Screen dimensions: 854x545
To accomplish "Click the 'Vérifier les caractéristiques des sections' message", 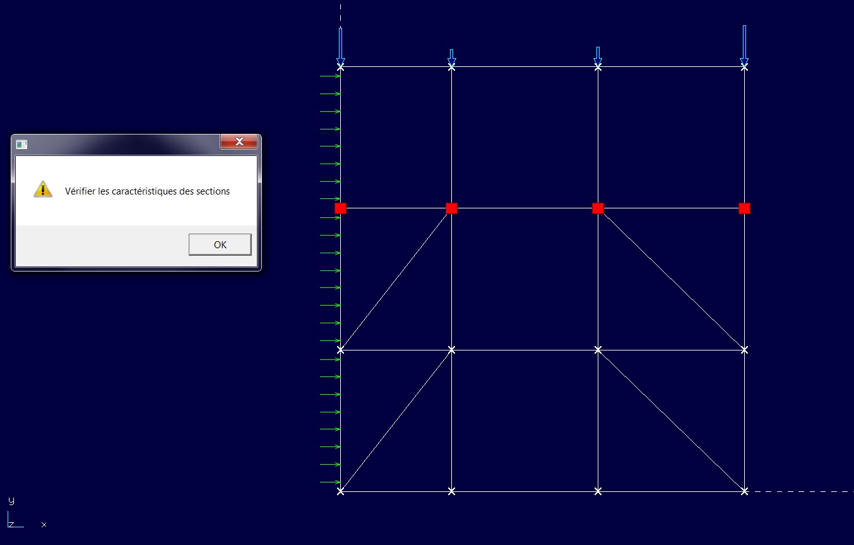I will tap(147, 191).
